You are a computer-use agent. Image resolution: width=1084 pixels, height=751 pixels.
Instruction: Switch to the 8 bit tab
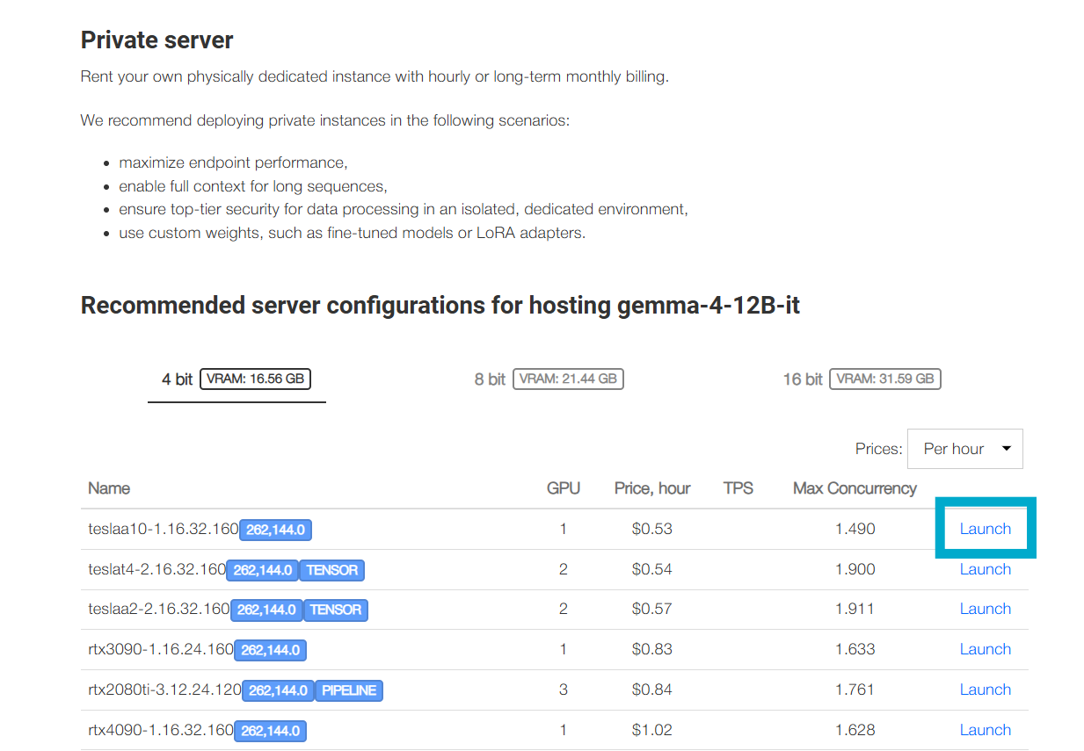click(549, 379)
